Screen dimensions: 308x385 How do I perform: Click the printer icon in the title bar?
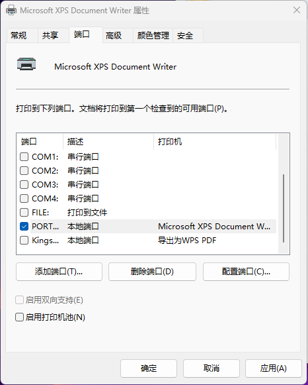point(11,11)
